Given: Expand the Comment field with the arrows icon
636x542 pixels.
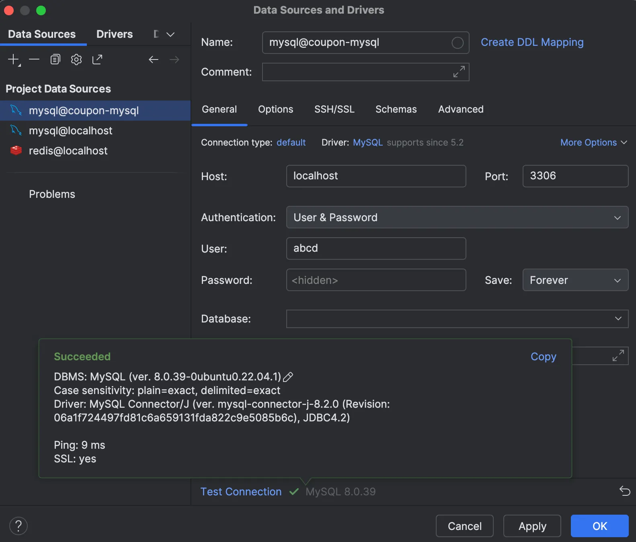Looking at the screenshot, I should pyautogui.click(x=459, y=72).
